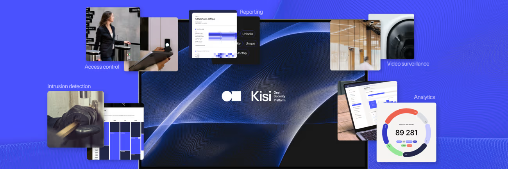Select the Unique pill in Reporting card
This screenshot has width=508, height=169.
[x=250, y=44]
